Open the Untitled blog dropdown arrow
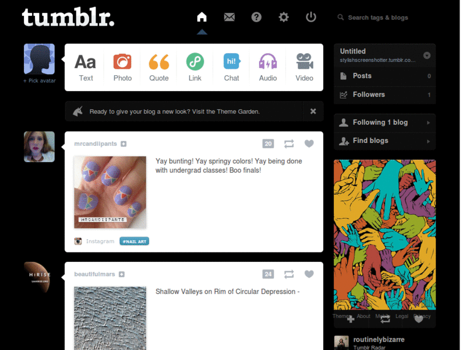 (x=427, y=55)
